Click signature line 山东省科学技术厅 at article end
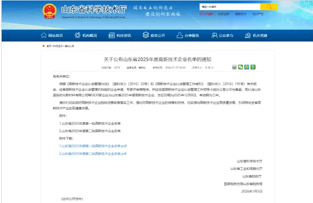The width and height of the screenshot is (313, 203). pyautogui.click(x=249, y=161)
